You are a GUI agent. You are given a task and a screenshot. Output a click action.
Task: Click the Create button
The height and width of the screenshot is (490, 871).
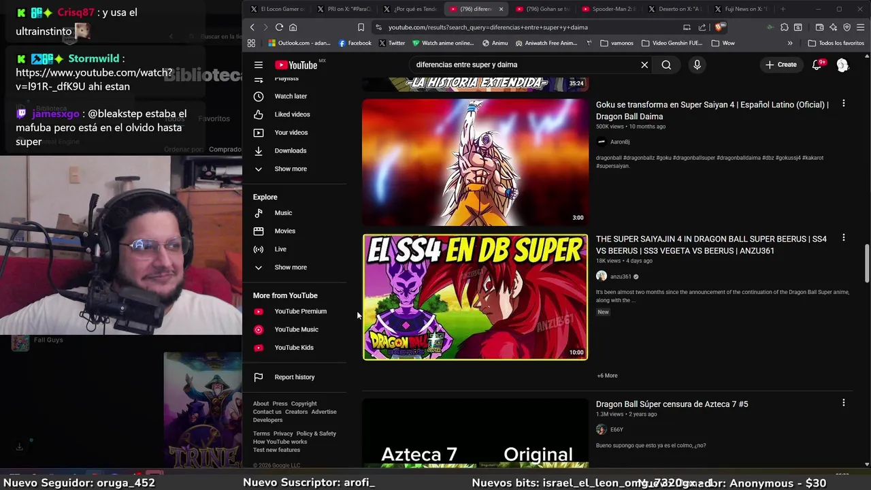pos(780,65)
